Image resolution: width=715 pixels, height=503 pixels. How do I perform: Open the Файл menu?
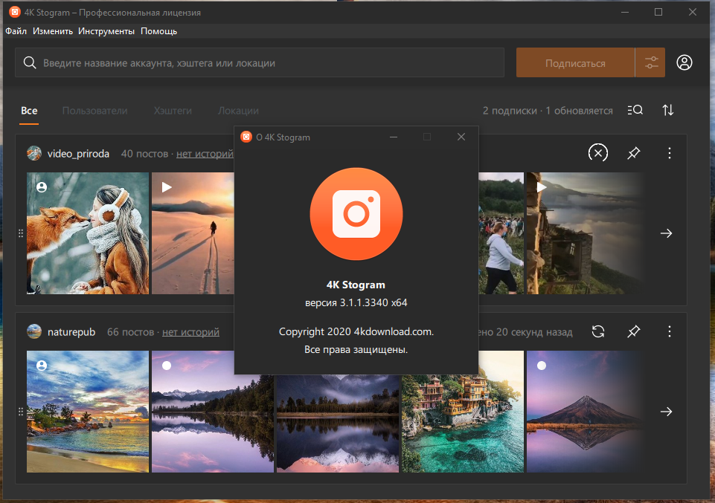[16, 31]
